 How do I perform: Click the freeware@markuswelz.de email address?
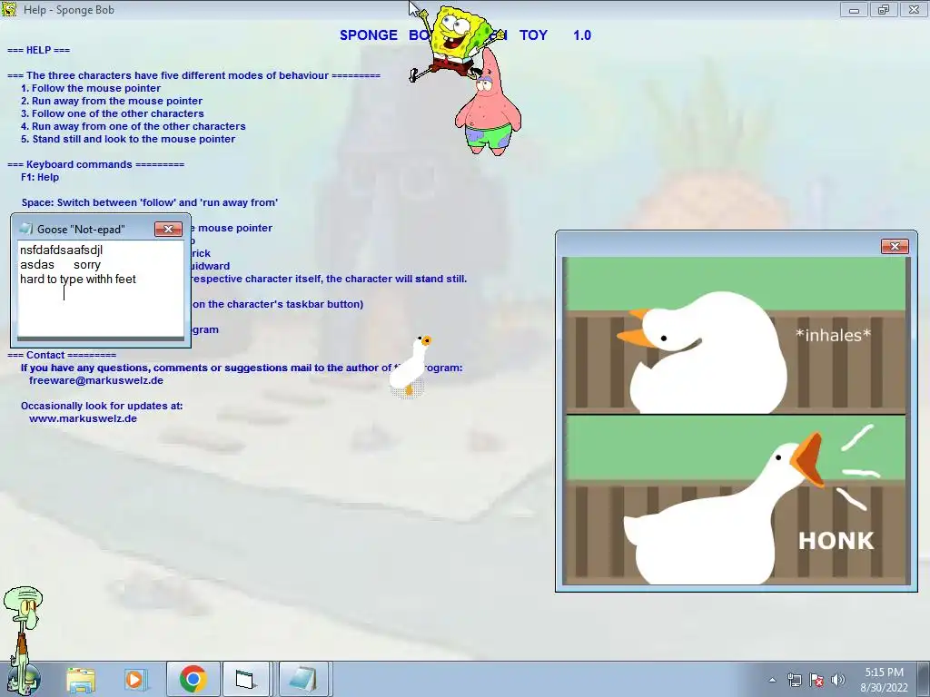point(96,380)
